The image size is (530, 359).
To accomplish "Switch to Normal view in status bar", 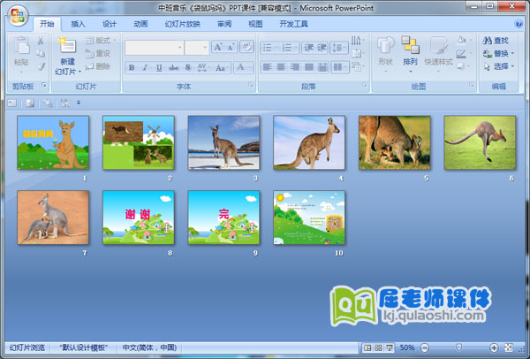I will click(x=367, y=348).
